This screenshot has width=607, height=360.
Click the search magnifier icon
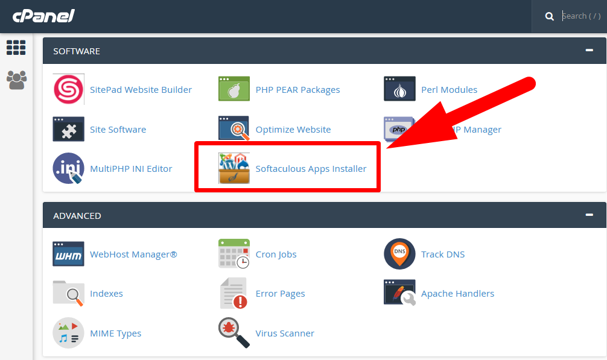click(x=549, y=16)
